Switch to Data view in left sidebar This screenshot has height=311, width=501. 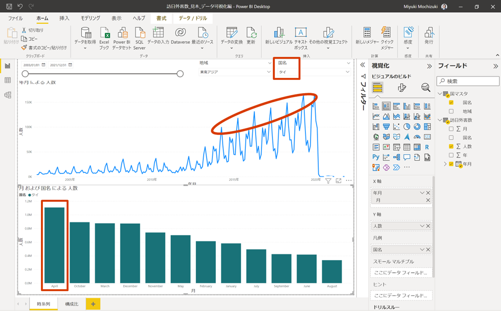(7, 80)
